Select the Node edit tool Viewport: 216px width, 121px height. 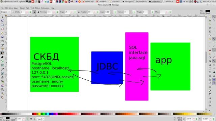pyautogui.click(x=2, y=21)
